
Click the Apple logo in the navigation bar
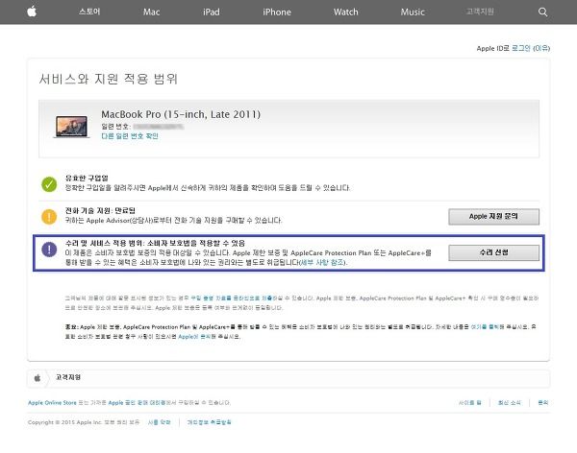coord(32,12)
